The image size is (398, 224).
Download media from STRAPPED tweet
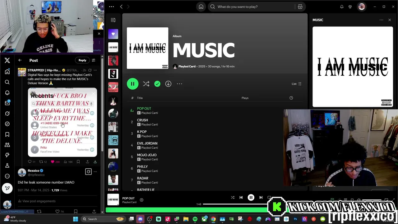click(95, 162)
